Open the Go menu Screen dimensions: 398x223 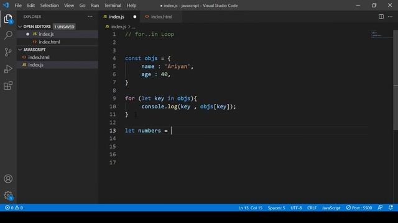point(82,6)
